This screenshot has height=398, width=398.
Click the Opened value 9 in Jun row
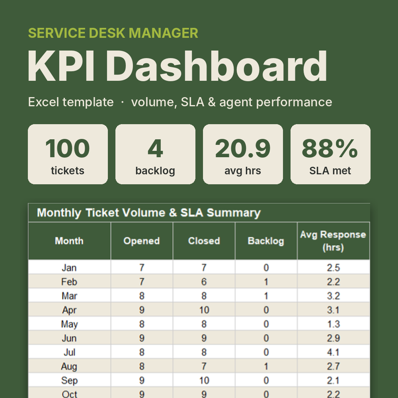pos(142,338)
